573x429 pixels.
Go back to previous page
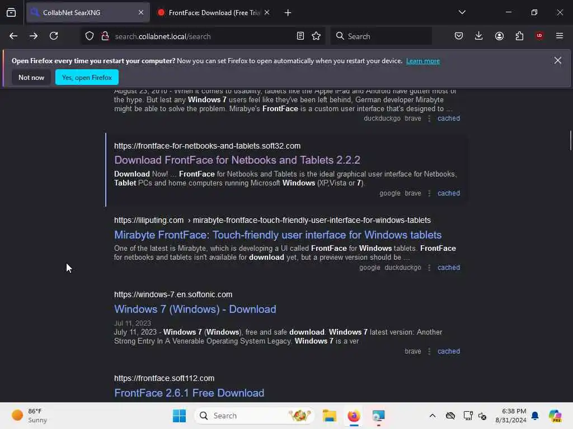point(13,36)
